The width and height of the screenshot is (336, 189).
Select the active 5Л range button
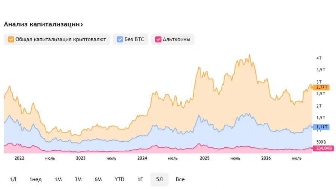[159, 179]
